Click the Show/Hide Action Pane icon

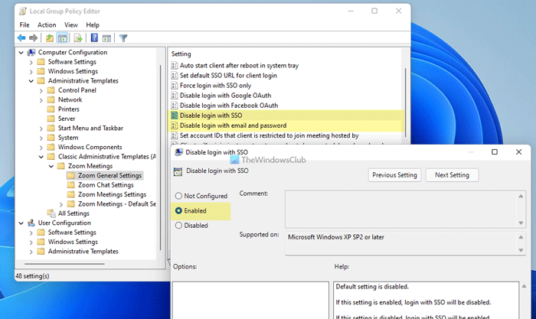pyautogui.click(x=106, y=37)
